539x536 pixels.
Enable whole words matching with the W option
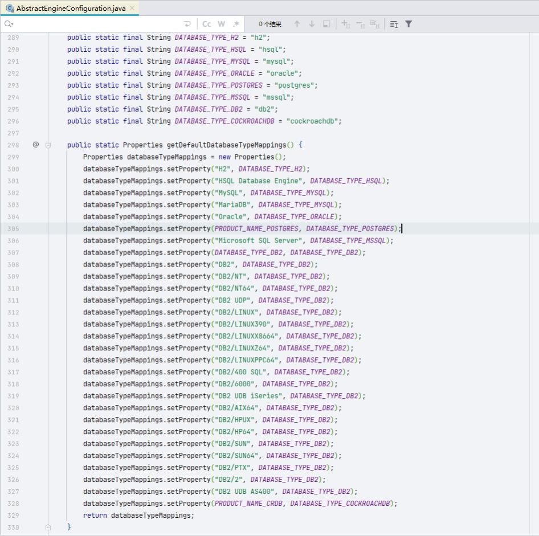[220, 24]
